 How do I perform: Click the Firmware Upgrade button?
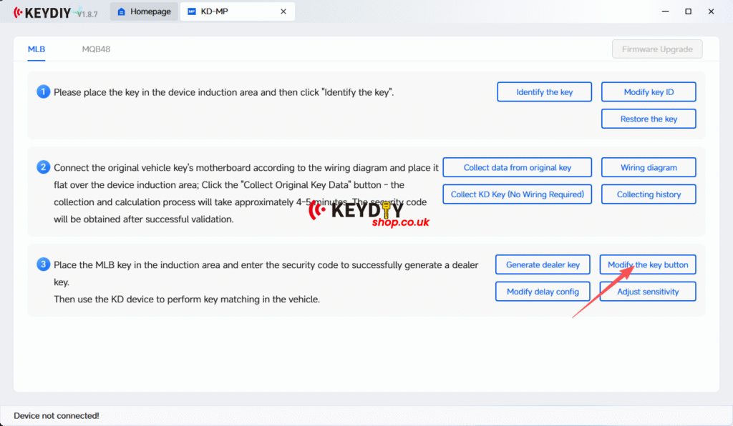pyautogui.click(x=657, y=49)
